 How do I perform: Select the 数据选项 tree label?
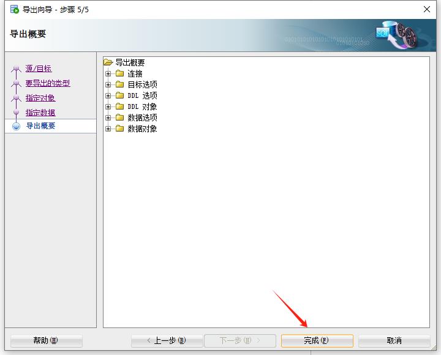[142, 118]
